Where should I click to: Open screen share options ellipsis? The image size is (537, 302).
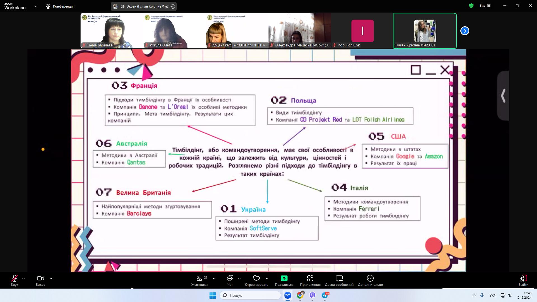pyautogui.click(x=173, y=6)
